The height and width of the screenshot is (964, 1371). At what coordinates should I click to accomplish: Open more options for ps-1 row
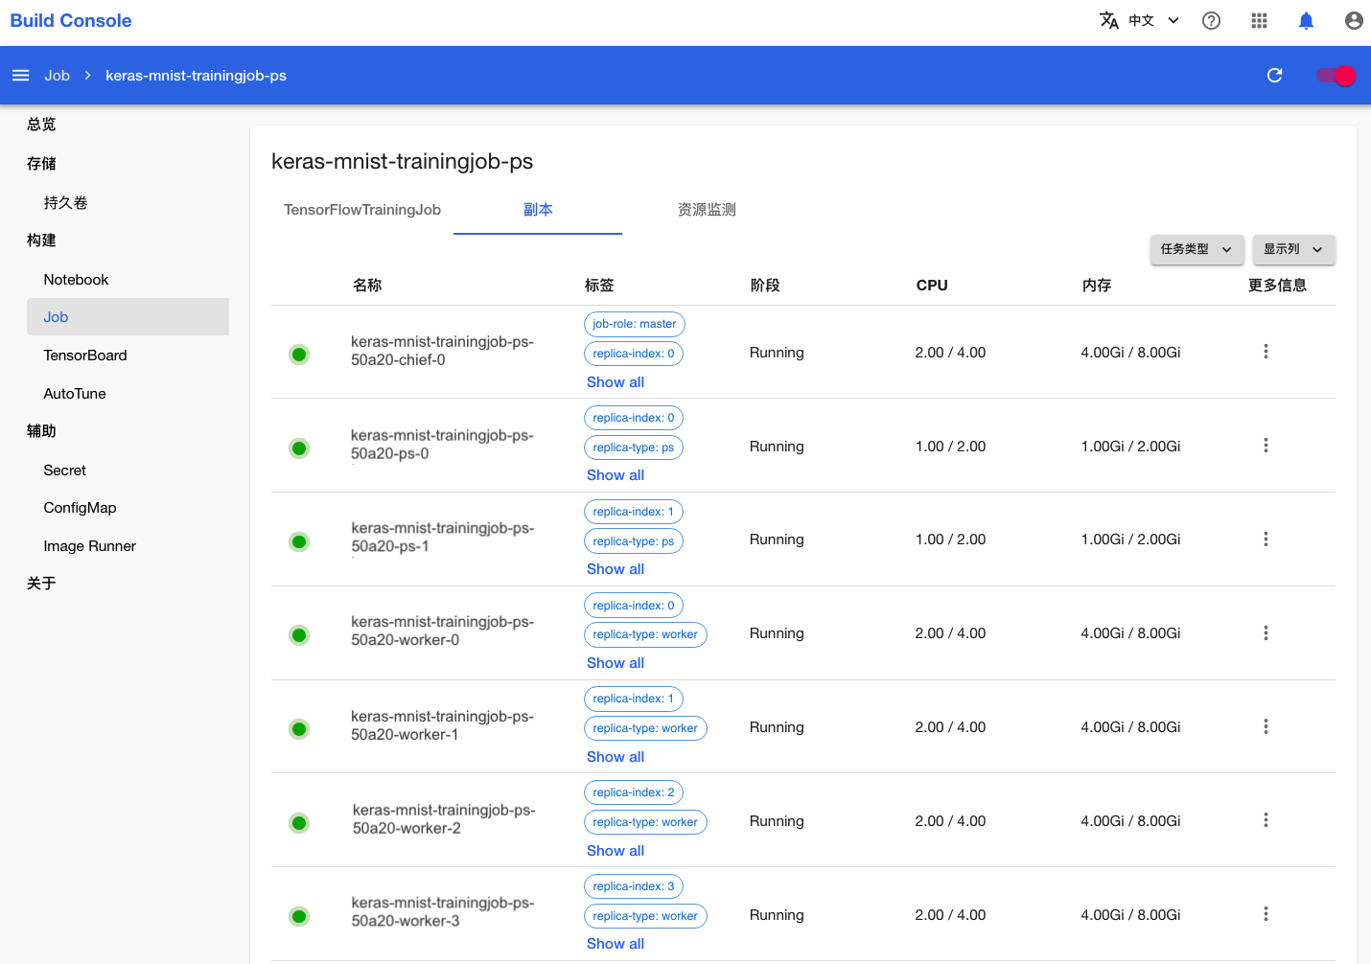coord(1266,539)
